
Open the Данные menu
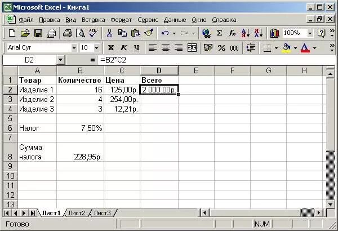175,20
